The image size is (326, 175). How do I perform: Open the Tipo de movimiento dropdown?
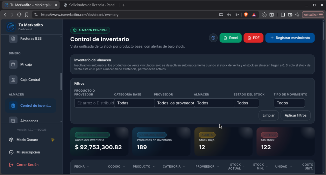289,103
